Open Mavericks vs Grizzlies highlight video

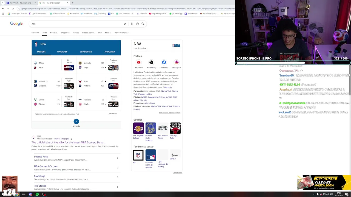(69, 86)
